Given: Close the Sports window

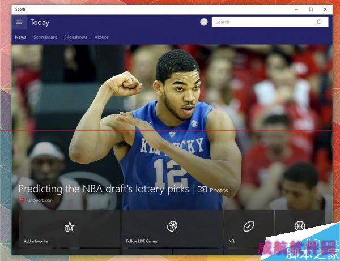Looking at the screenshot, I should point(325,10).
